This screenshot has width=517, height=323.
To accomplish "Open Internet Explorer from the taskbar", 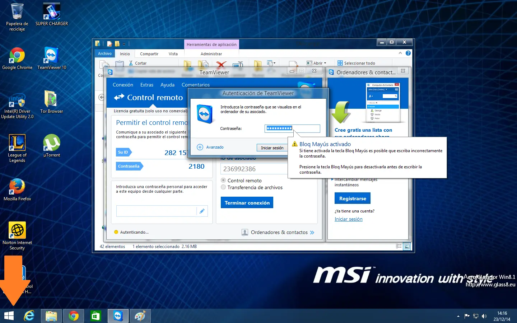I will coord(29,316).
